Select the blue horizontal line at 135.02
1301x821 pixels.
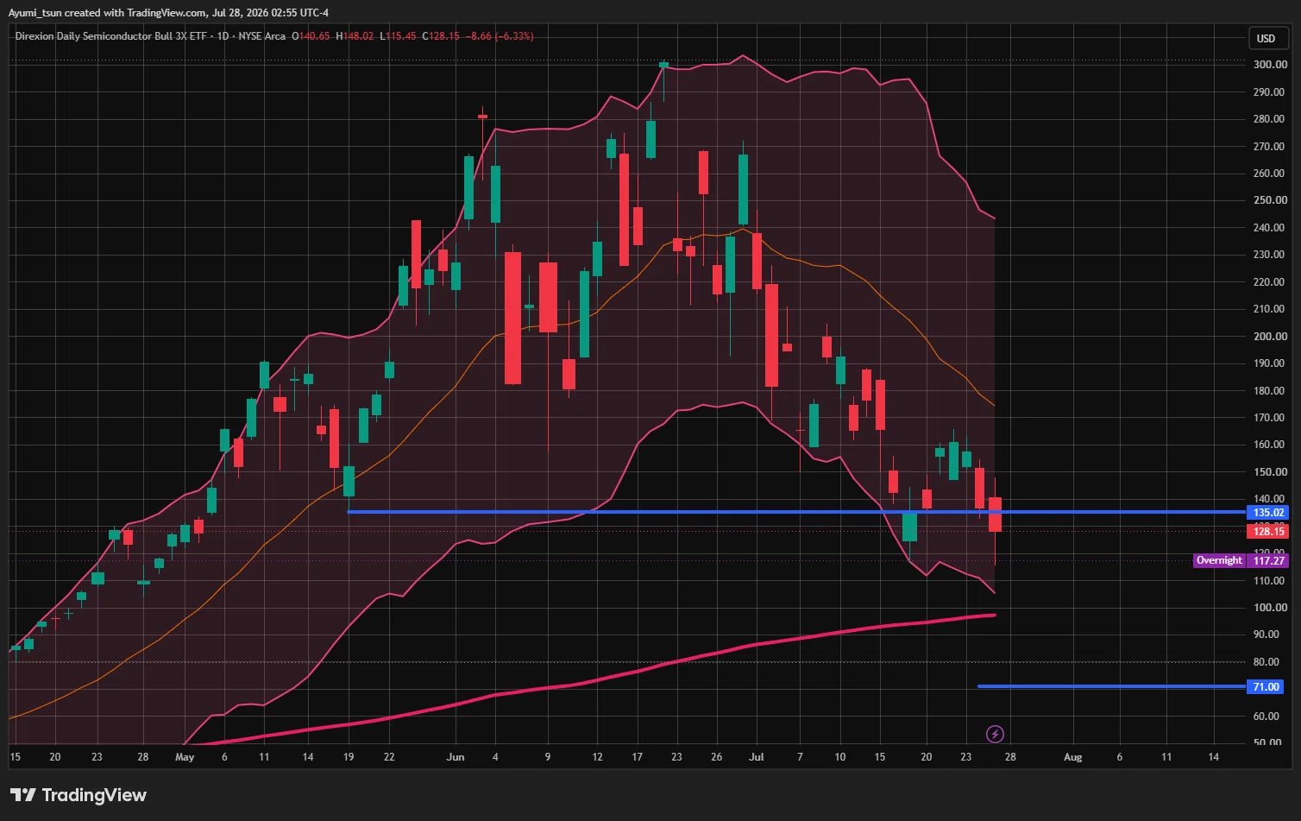796,512
